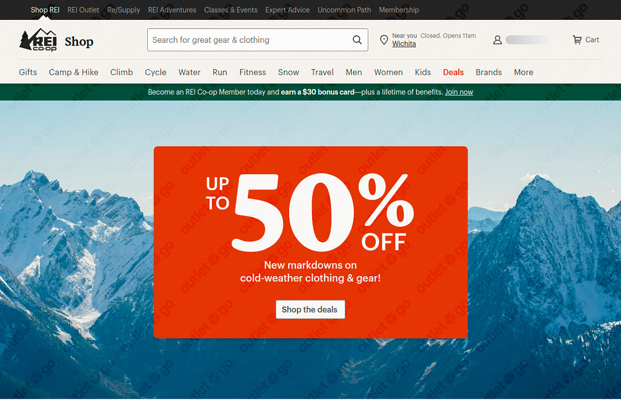Open the Camp & Hike category menu
621x402 pixels.
(x=73, y=72)
